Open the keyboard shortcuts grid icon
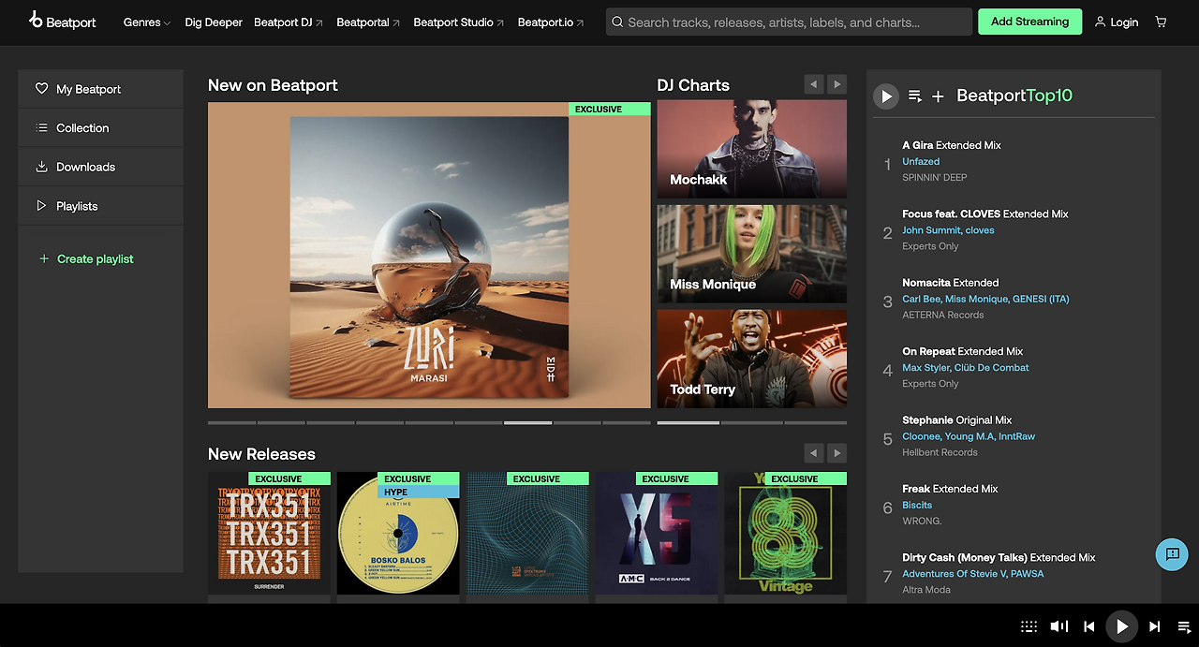Screen dimensions: 1199x647 [1029, 626]
